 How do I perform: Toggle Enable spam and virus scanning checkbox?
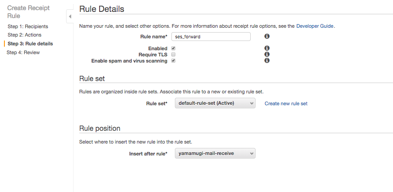point(174,61)
